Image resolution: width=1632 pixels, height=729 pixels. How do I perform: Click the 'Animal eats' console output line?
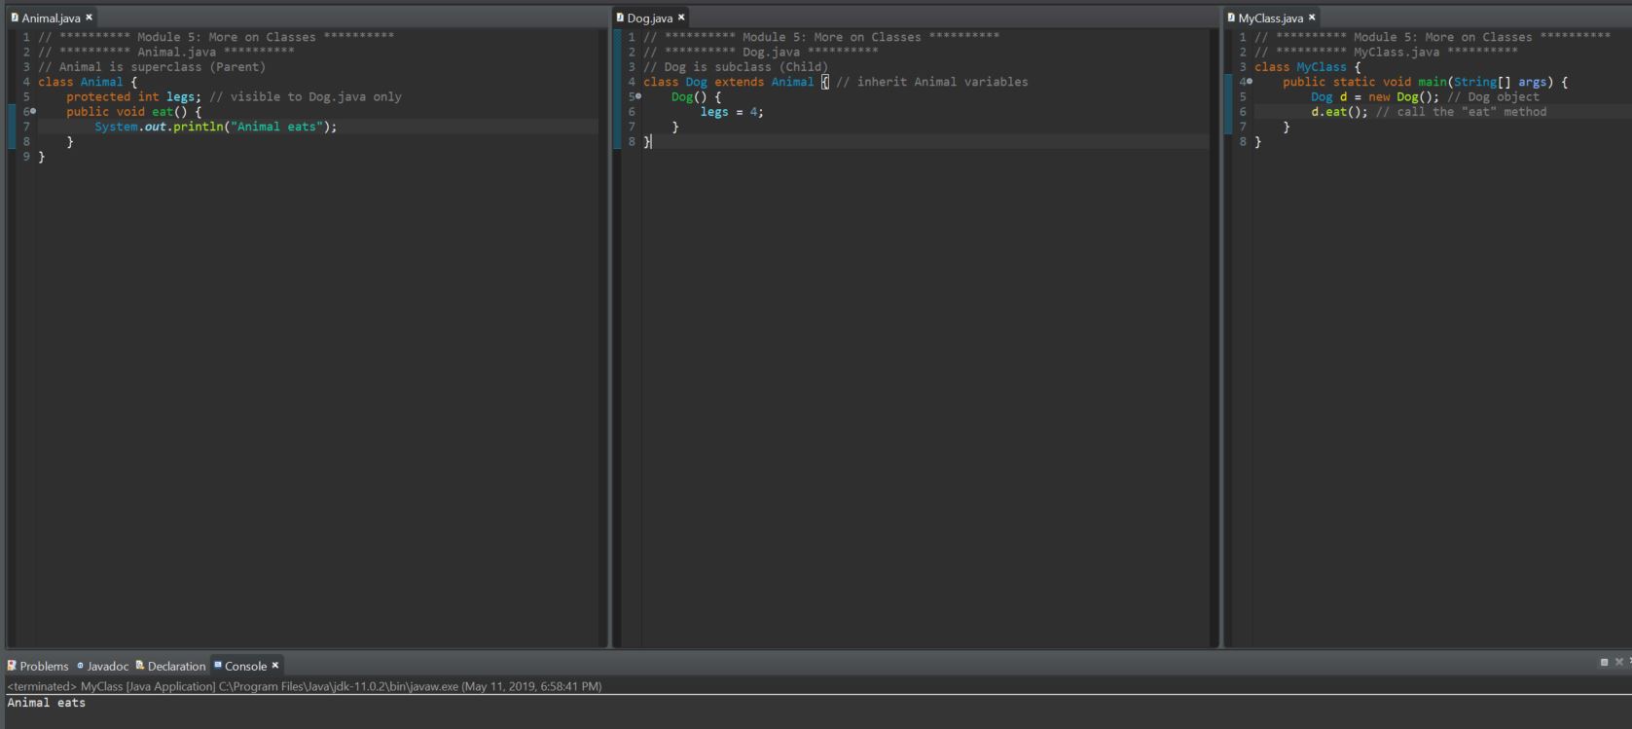click(x=46, y=703)
